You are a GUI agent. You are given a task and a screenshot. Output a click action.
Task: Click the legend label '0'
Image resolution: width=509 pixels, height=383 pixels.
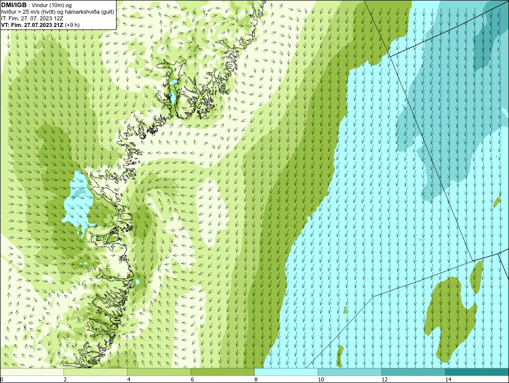(x=2, y=380)
